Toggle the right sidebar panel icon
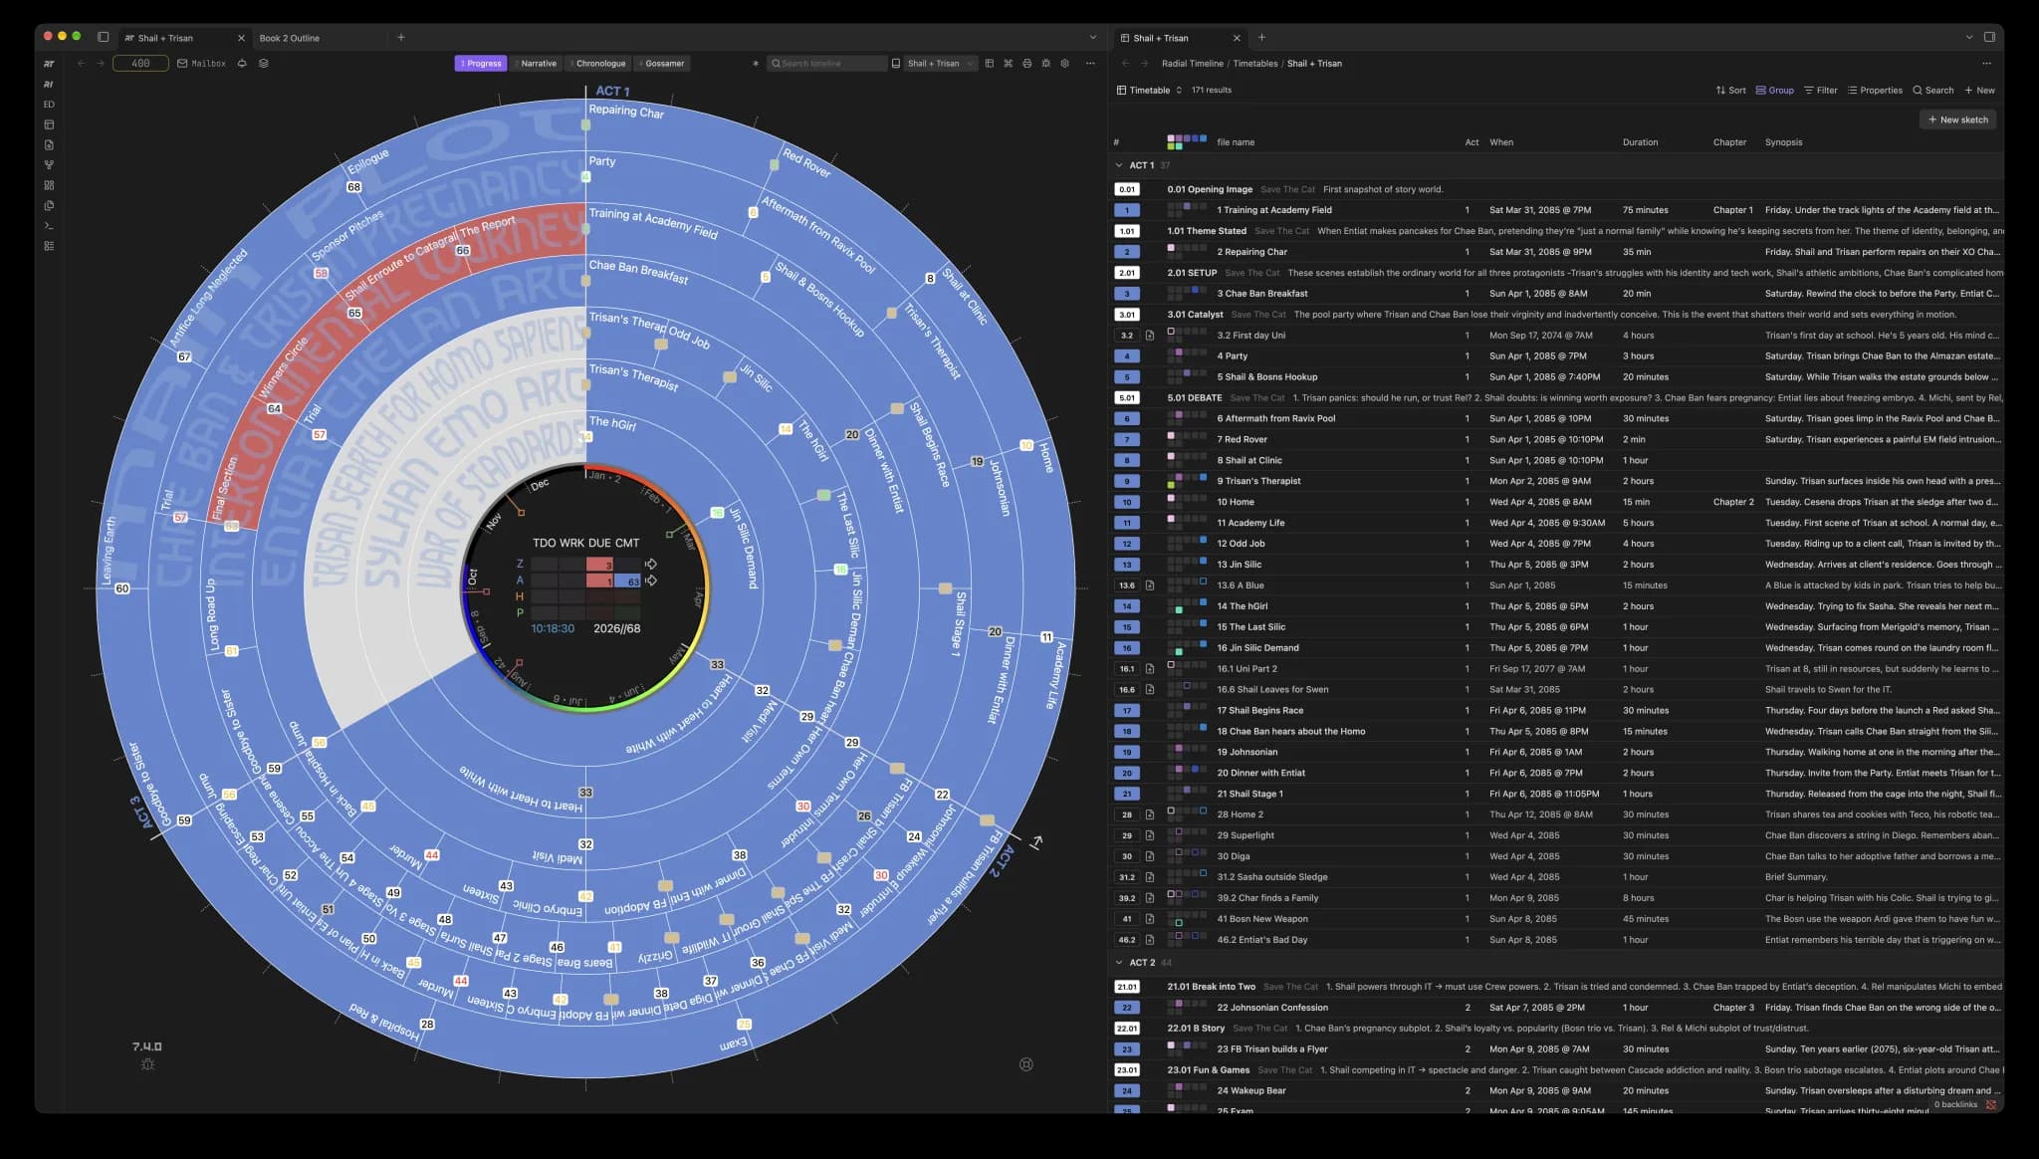The width and height of the screenshot is (2039, 1159). click(1989, 38)
